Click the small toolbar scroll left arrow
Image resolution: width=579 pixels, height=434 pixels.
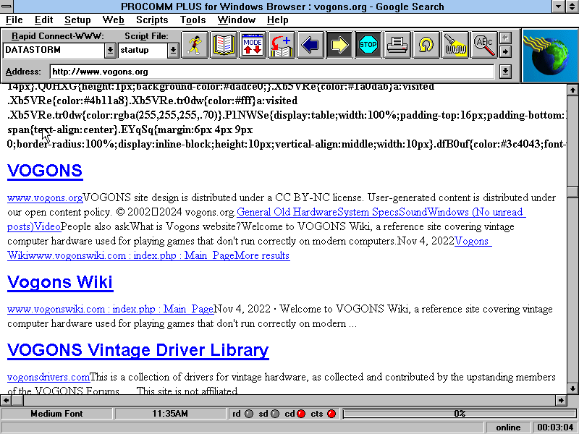click(x=505, y=38)
